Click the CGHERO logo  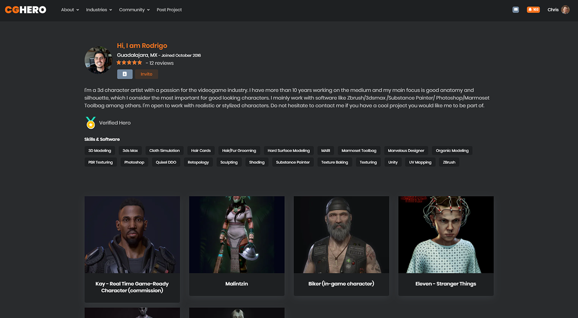pyautogui.click(x=25, y=9)
